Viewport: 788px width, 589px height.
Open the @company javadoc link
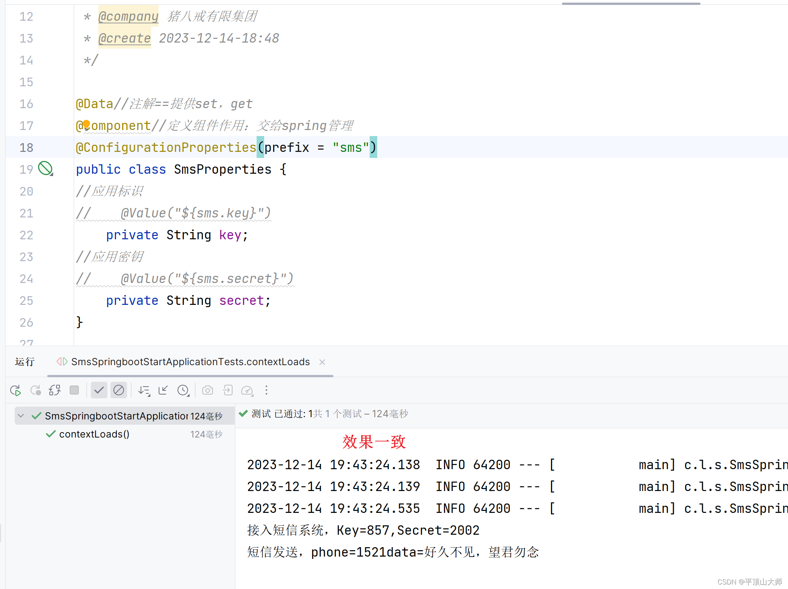pyautogui.click(x=128, y=16)
